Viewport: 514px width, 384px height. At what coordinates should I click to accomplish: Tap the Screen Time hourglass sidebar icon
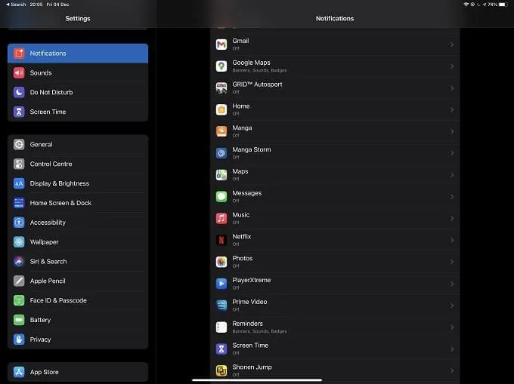pos(19,112)
